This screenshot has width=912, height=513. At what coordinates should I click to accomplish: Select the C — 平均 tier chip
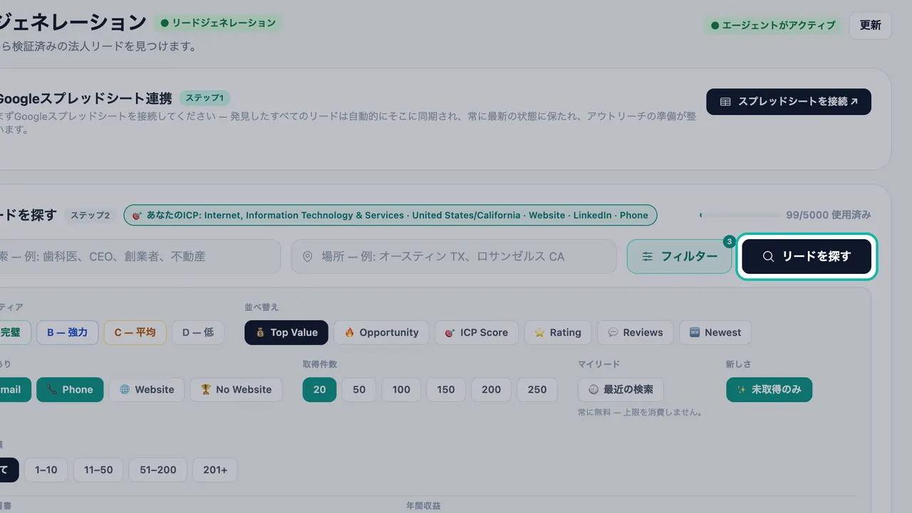point(135,332)
